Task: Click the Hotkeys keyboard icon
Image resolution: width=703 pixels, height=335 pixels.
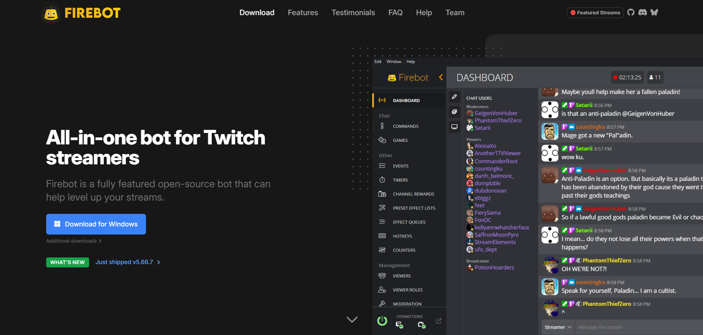Action: (x=382, y=236)
